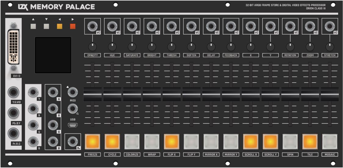Click the Y VC input jack
Screen dimensions: 343x168
click(x=270, y=27)
